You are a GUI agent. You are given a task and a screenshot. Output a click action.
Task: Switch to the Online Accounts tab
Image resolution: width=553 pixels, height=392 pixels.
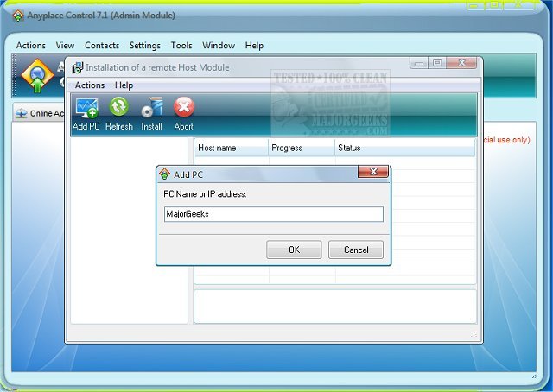click(x=40, y=113)
